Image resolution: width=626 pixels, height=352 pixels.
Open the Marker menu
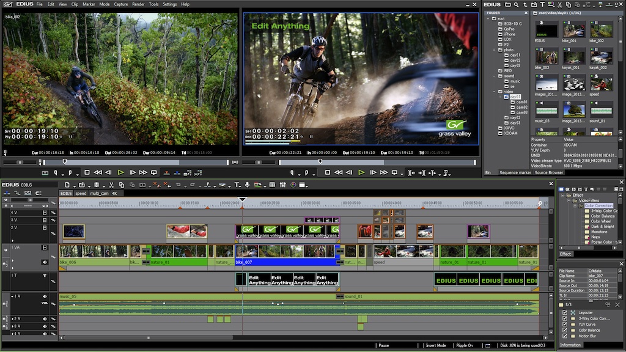(x=89, y=4)
